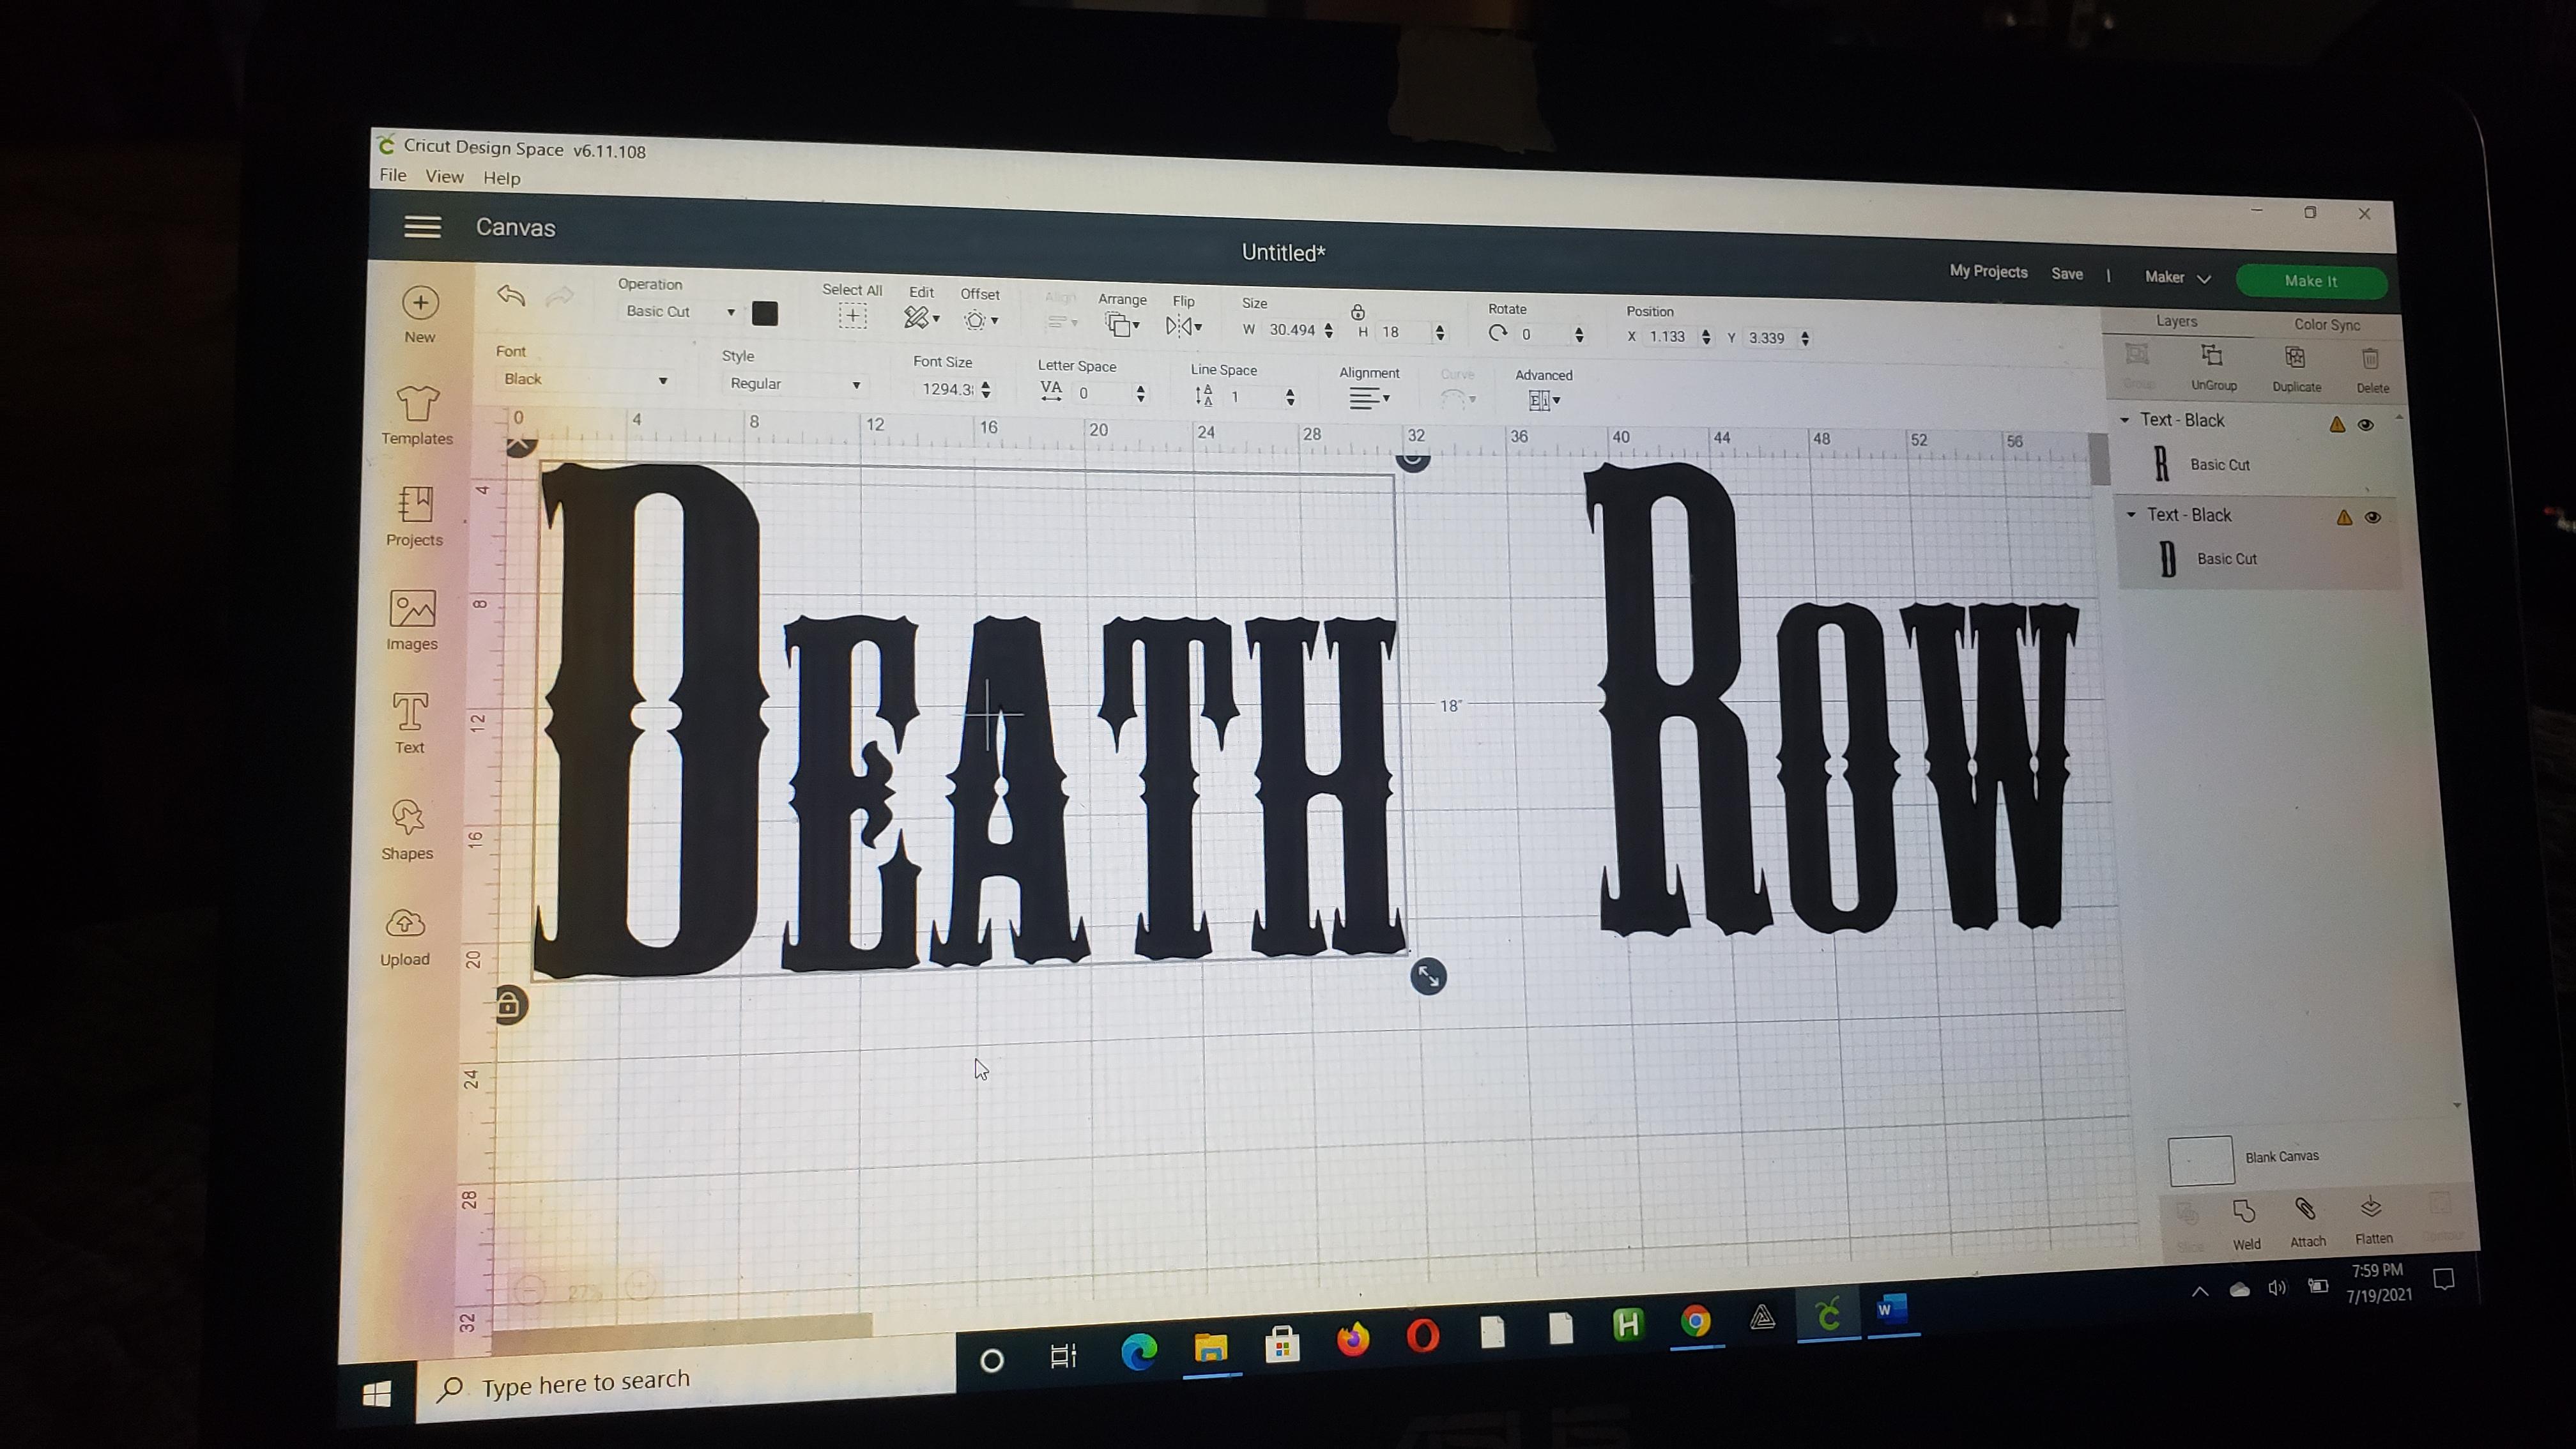Toggle visibility of second Text - Black layer
This screenshot has height=1449, width=2576.
point(2372,518)
